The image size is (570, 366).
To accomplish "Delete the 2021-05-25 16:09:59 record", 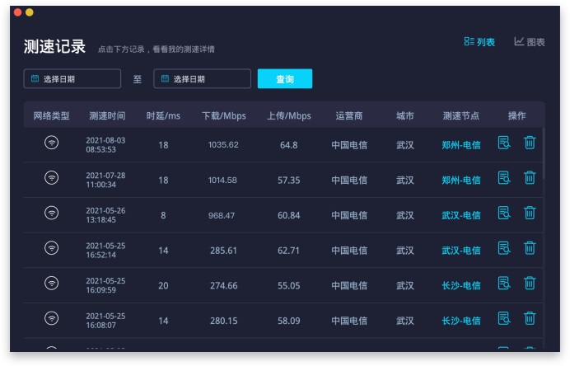I will coord(530,284).
